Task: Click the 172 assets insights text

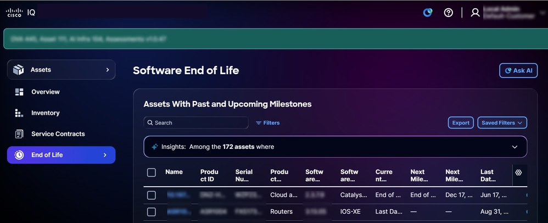Action: (238, 147)
